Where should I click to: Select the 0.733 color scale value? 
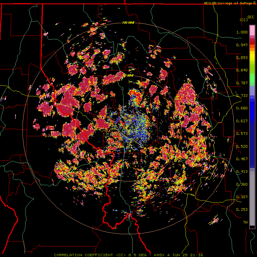coord(242,96)
